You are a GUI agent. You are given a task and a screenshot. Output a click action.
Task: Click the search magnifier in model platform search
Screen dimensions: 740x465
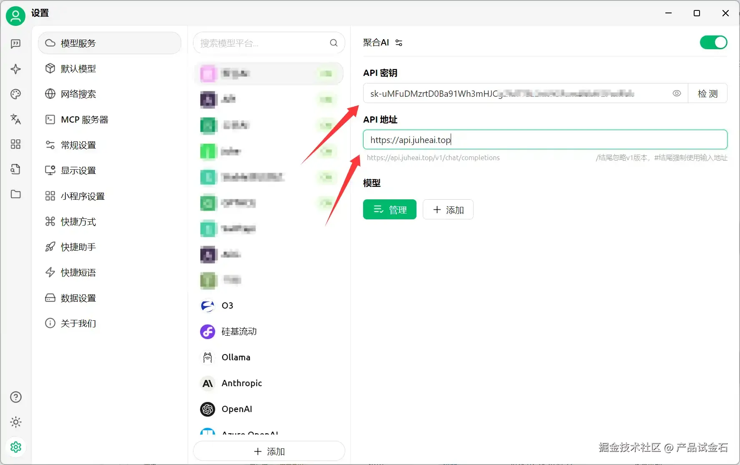point(334,43)
